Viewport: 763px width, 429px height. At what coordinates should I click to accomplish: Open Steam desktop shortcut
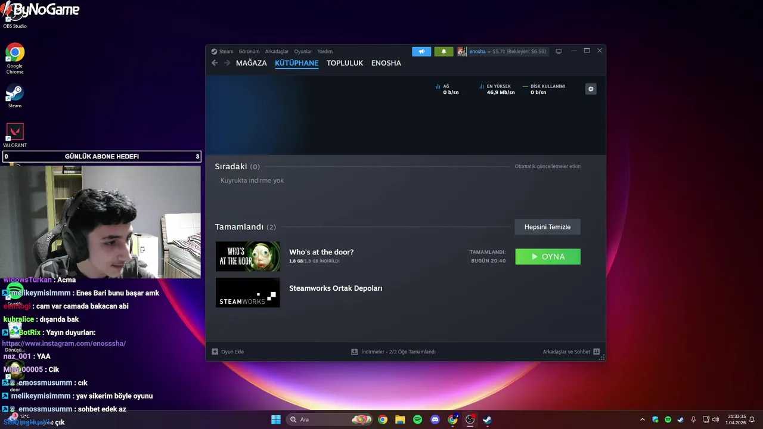click(x=15, y=97)
